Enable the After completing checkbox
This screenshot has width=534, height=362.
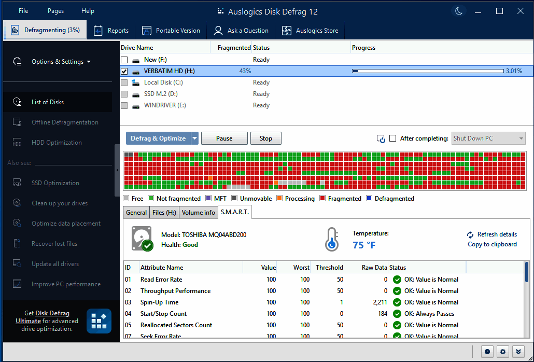coord(393,138)
